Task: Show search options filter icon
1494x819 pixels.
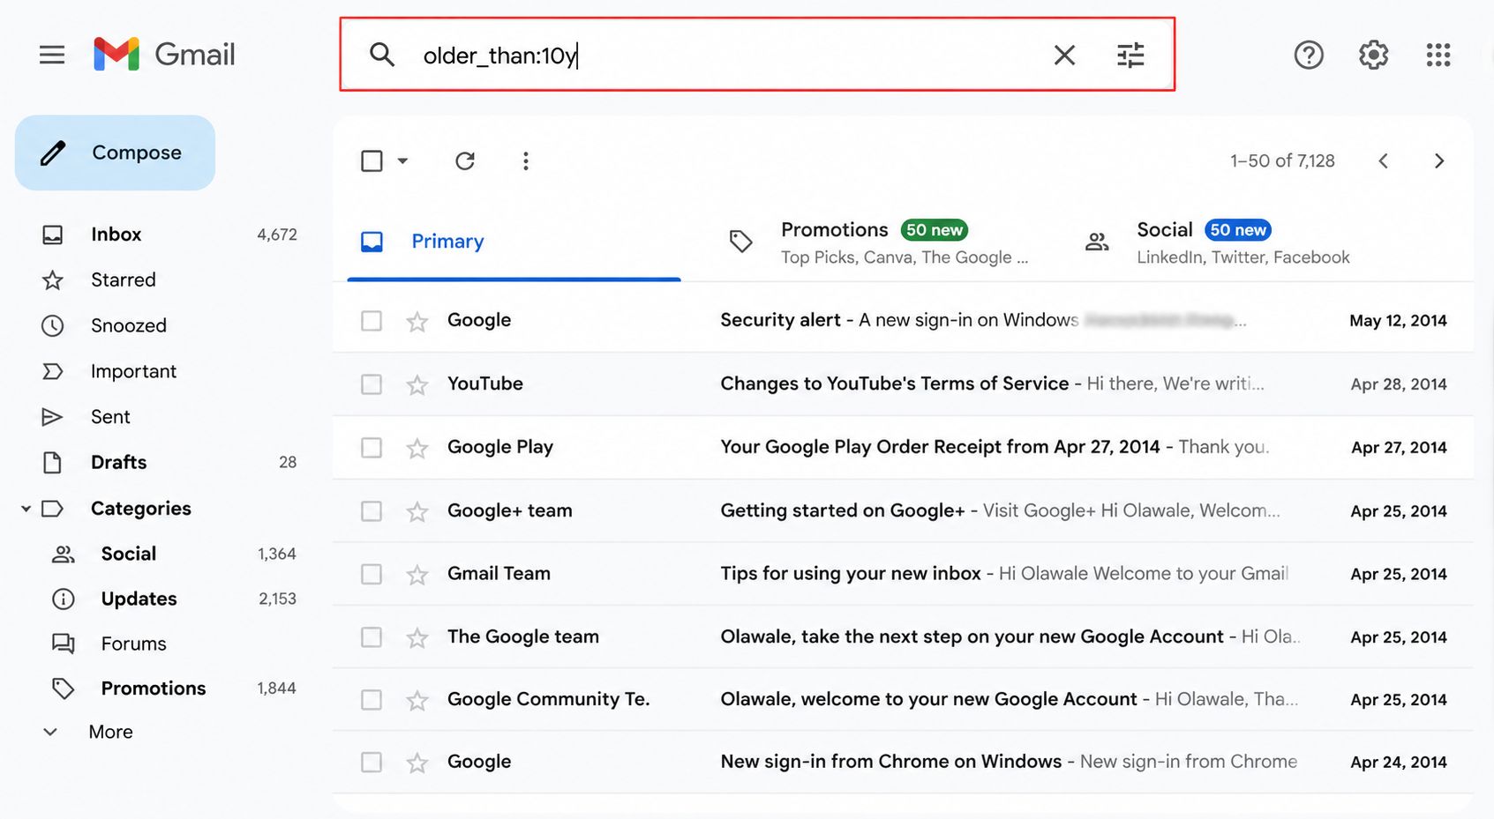Action: (x=1130, y=55)
